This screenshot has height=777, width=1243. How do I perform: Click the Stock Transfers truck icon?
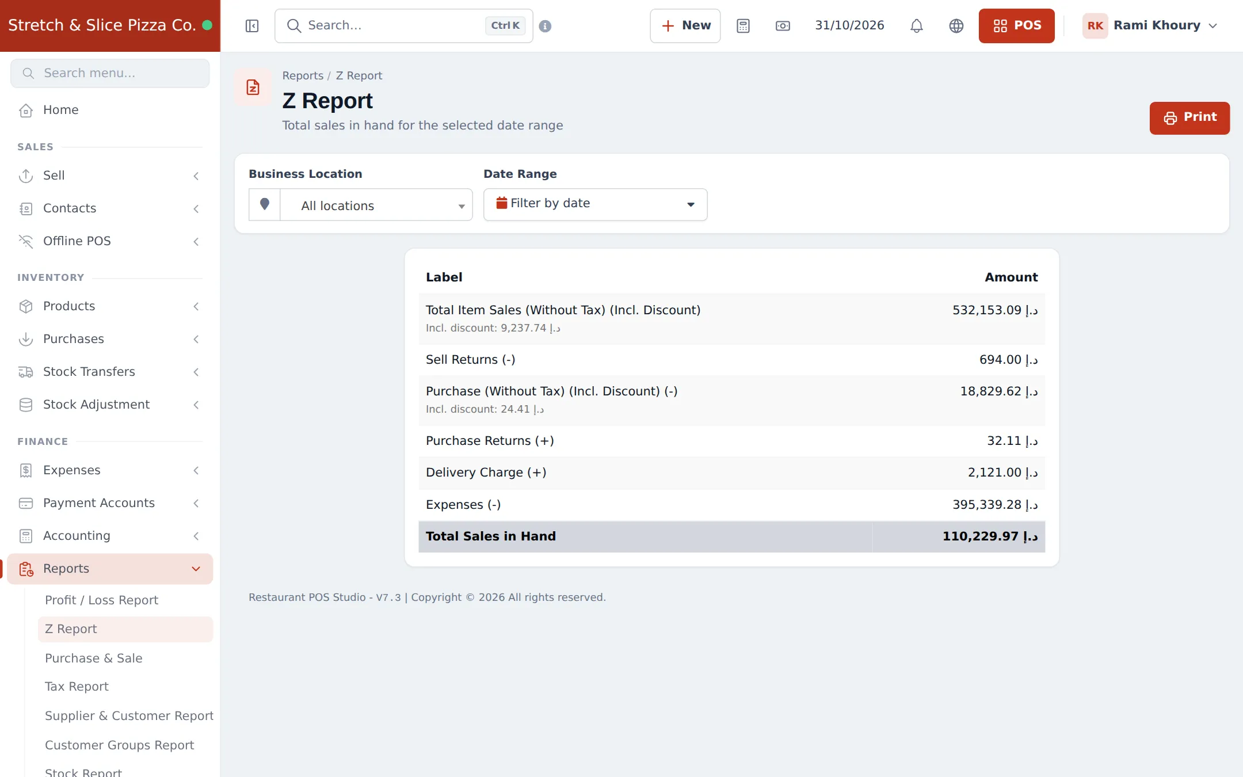coord(26,372)
